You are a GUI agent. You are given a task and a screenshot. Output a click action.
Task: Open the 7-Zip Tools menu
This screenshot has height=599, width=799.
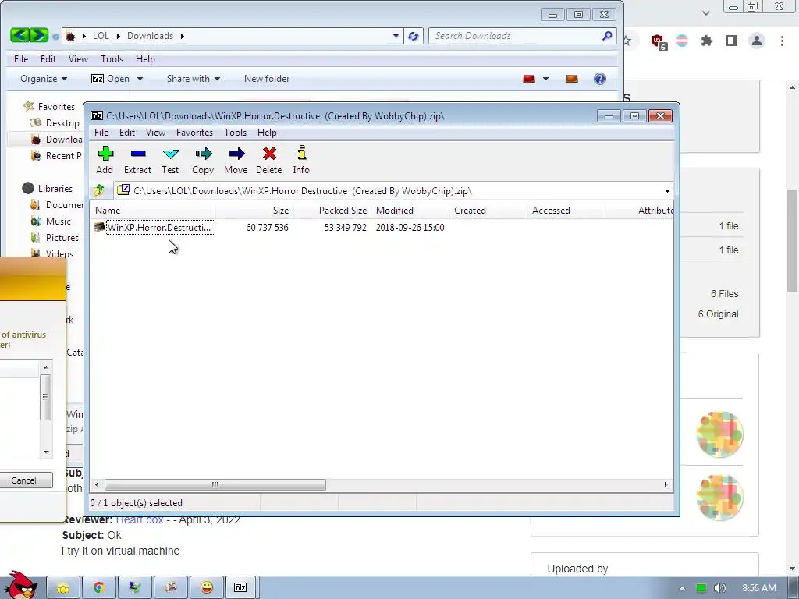tap(236, 133)
